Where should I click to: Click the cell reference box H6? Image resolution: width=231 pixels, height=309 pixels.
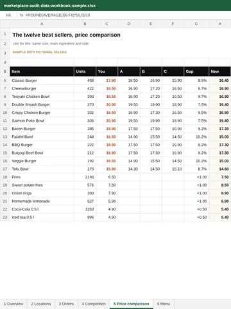(8, 15)
